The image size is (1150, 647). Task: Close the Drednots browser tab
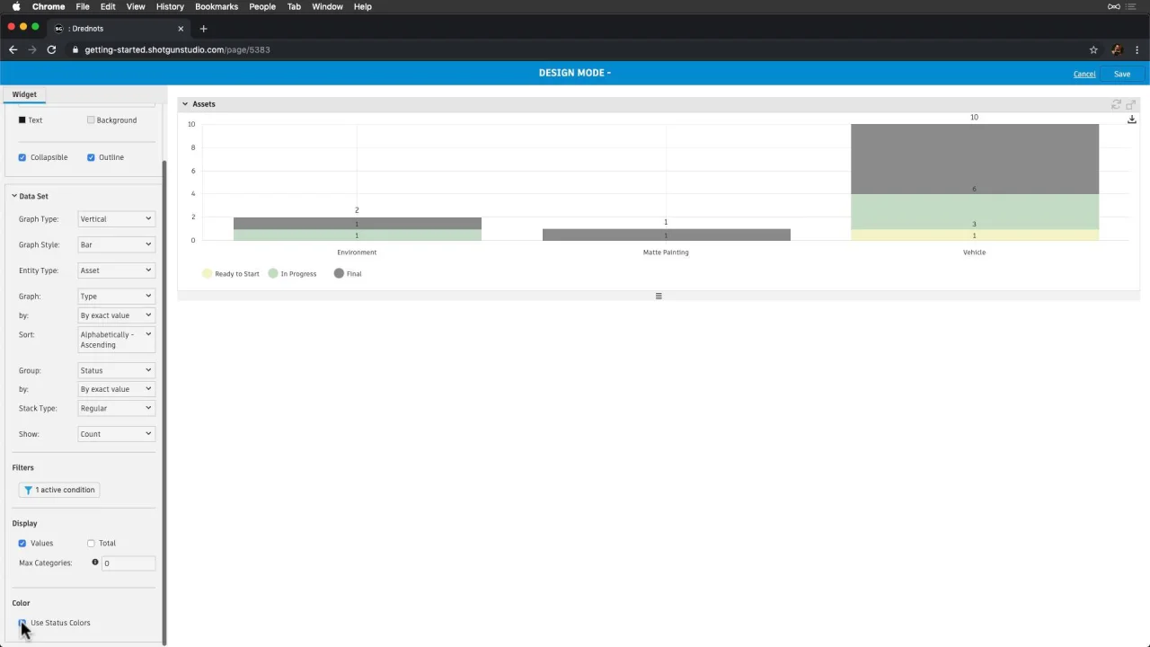click(x=180, y=28)
